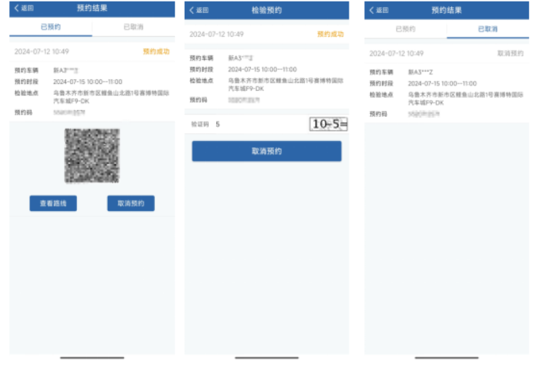Click 检验地点 address text on left screen

coord(111,97)
